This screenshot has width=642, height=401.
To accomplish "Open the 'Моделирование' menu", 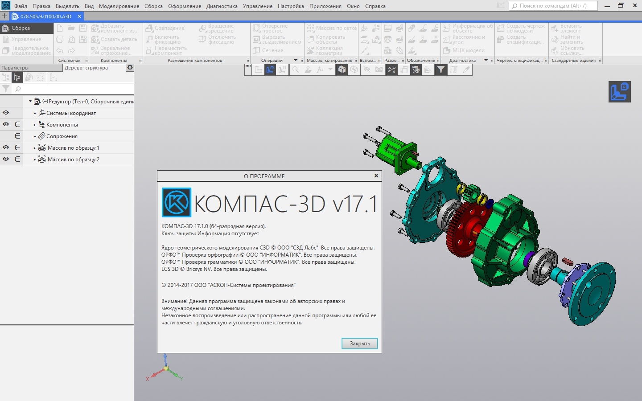I will [x=119, y=6].
